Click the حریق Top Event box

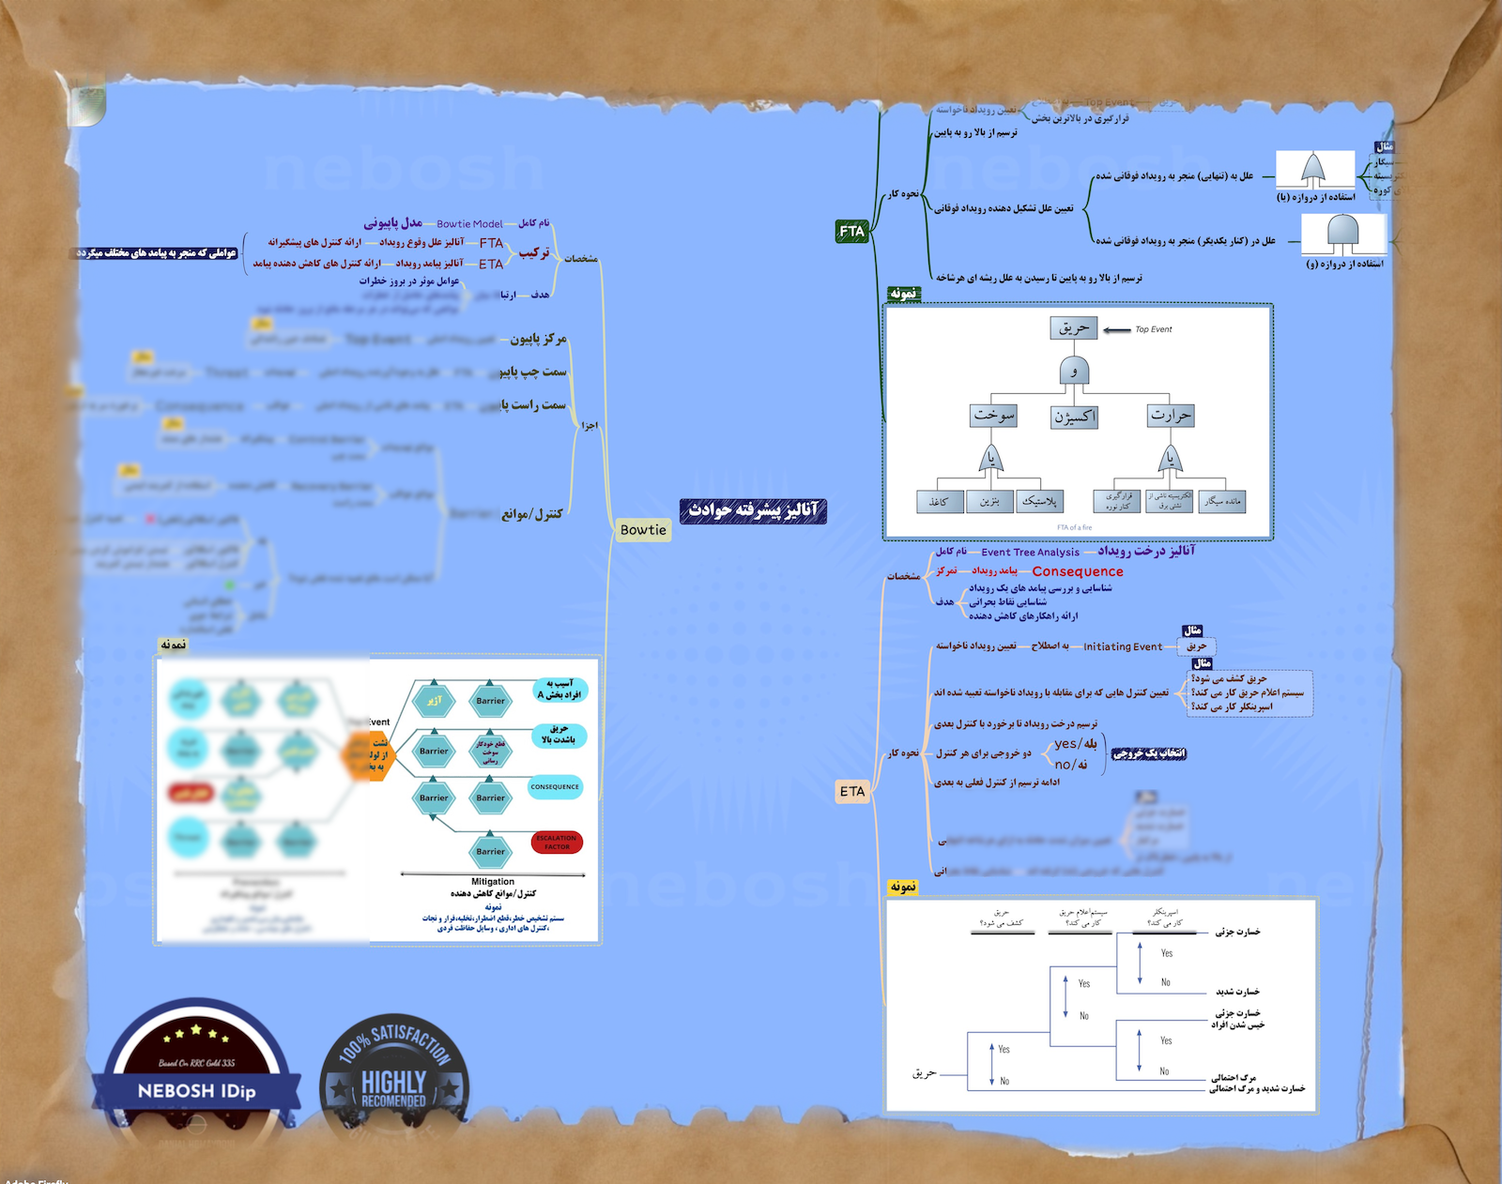click(1073, 327)
